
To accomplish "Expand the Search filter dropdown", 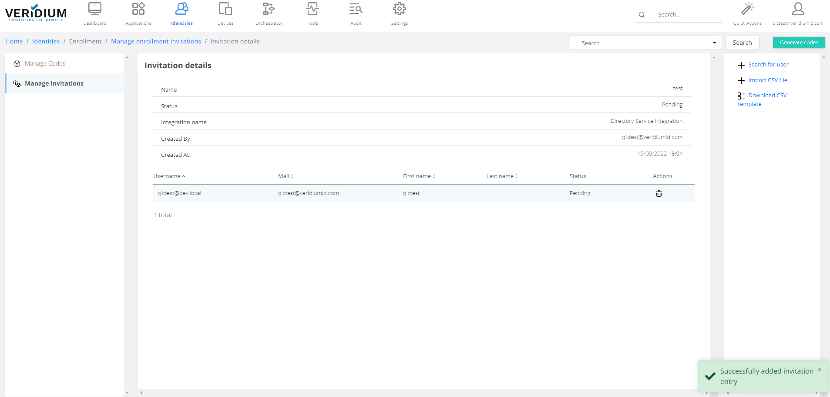I will 714,43.
